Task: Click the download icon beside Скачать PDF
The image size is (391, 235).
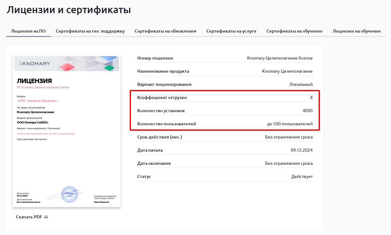Action: tap(46, 217)
